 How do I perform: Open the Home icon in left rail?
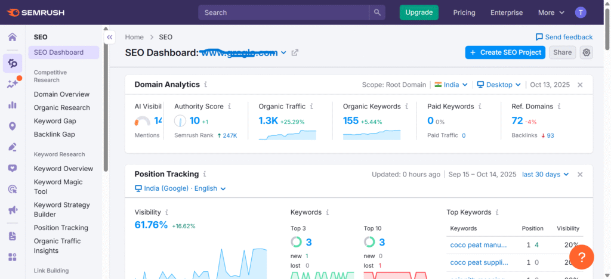(13, 38)
